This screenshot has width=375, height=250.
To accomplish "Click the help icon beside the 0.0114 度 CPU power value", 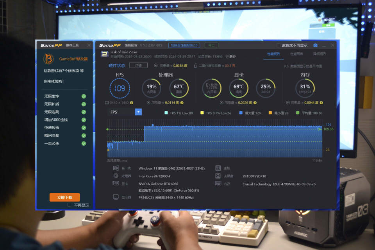I will (182, 103).
